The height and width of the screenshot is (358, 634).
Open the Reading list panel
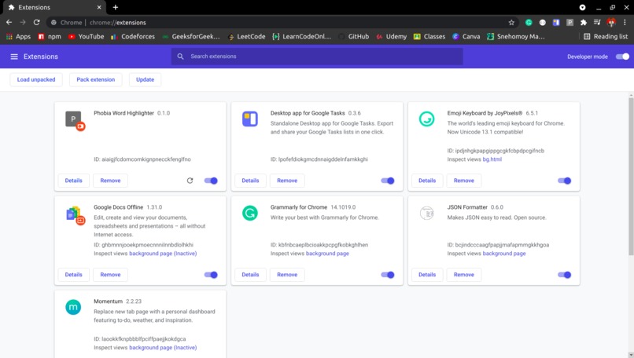(606, 36)
